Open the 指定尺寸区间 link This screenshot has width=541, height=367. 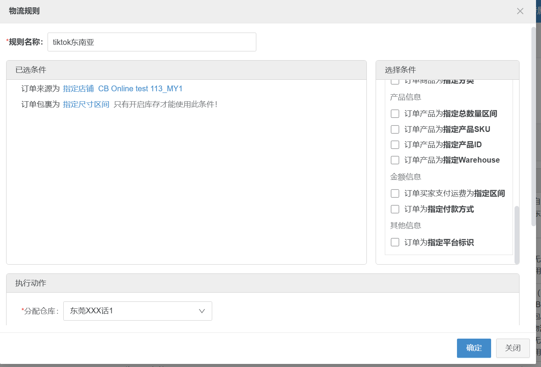point(86,104)
